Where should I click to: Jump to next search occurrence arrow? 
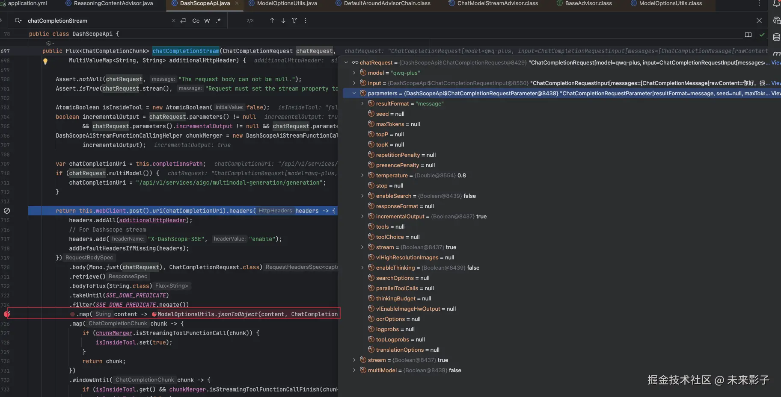coord(283,21)
